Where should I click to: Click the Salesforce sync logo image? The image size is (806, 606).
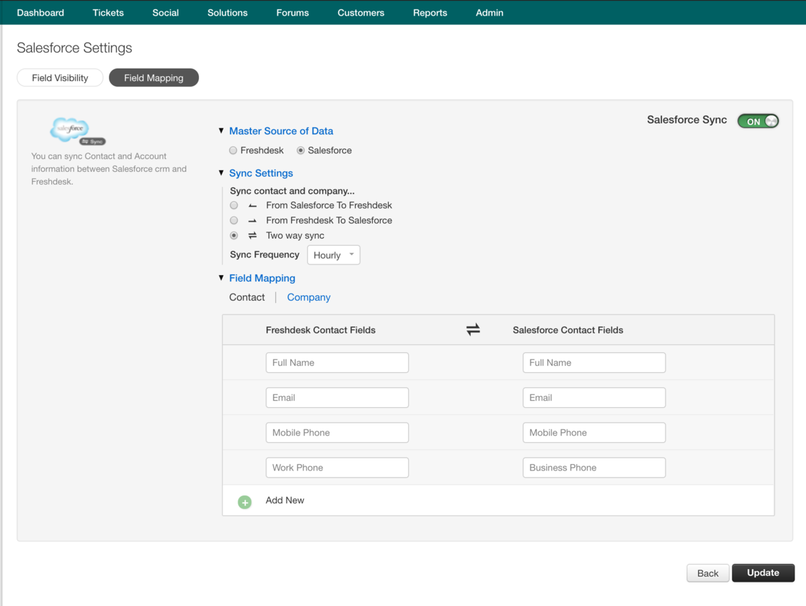pyautogui.click(x=70, y=130)
